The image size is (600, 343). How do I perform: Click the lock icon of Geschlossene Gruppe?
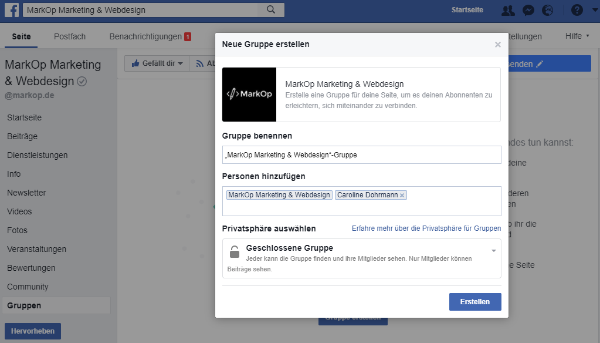click(235, 252)
